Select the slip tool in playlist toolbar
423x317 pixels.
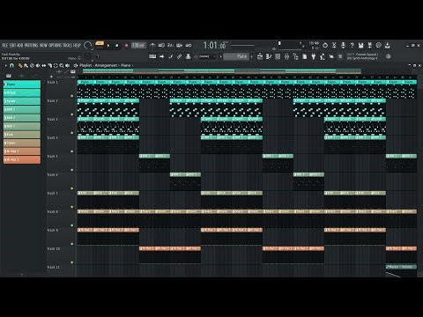(x=44, y=65)
